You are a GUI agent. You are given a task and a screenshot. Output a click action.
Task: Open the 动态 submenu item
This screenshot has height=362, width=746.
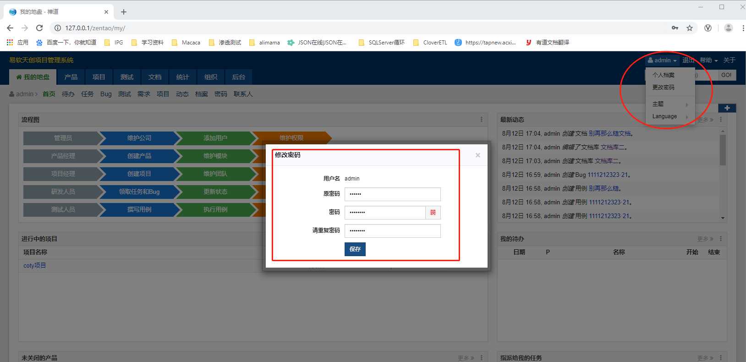pyautogui.click(x=182, y=94)
